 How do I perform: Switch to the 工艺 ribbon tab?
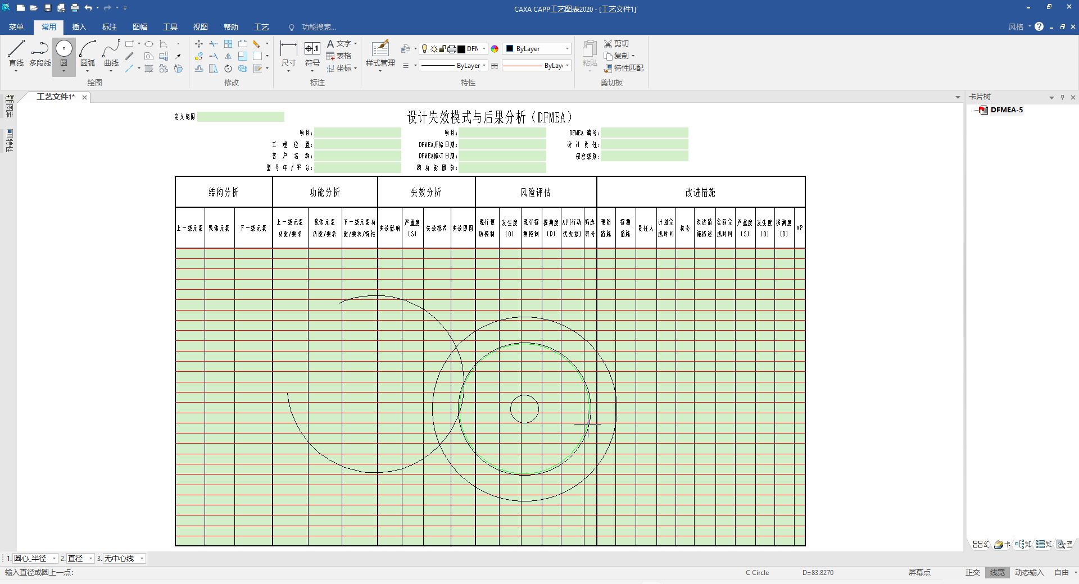click(261, 27)
